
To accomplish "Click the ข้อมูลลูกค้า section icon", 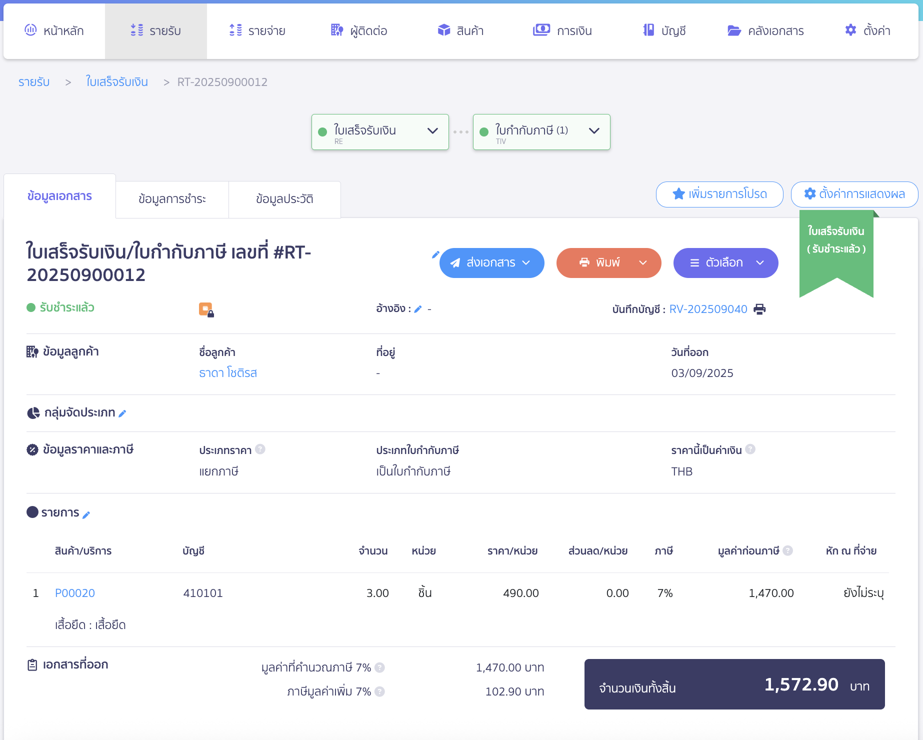I will click(x=32, y=352).
